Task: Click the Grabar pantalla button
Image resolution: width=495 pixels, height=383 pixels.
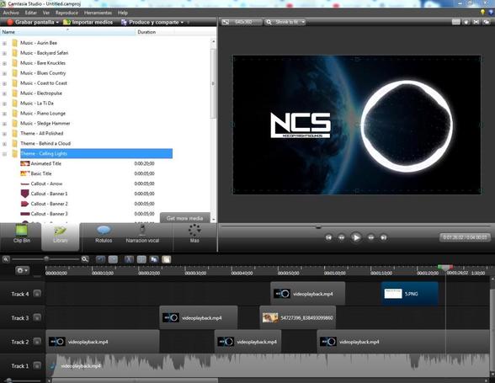Action: [32, 22]
